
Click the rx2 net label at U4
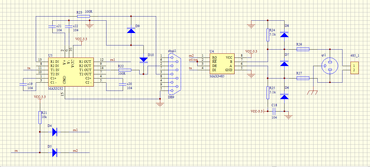(x=191, y=55)
